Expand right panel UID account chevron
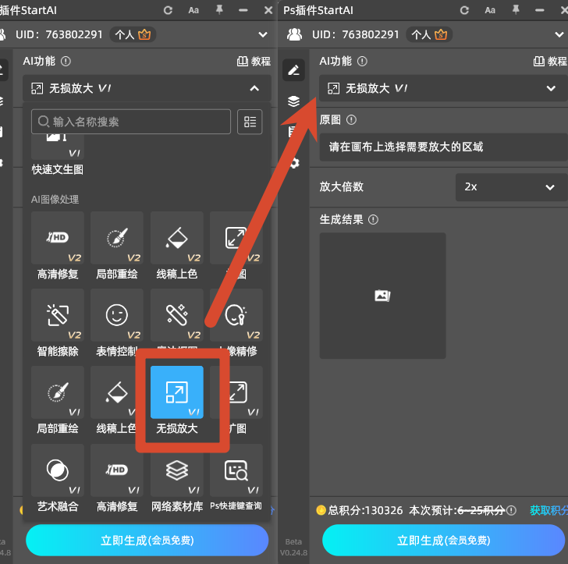568x564 pixels. tap(559, 34)
